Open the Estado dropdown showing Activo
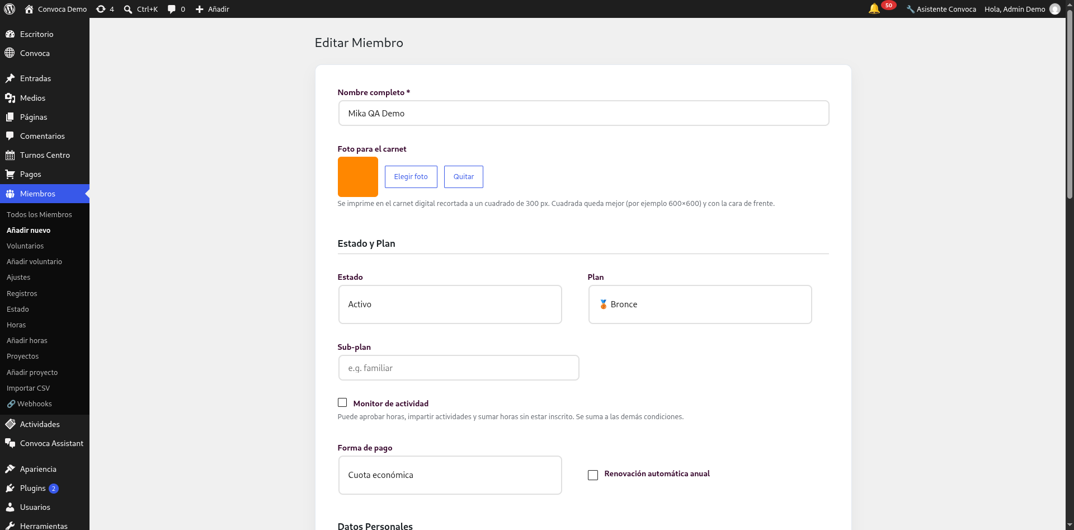 tap(450, 304)
